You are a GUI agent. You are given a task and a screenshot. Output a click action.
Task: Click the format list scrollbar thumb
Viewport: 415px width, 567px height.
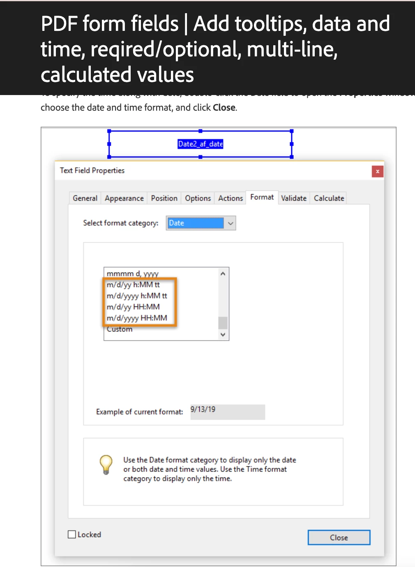click(x=223, y=323)
